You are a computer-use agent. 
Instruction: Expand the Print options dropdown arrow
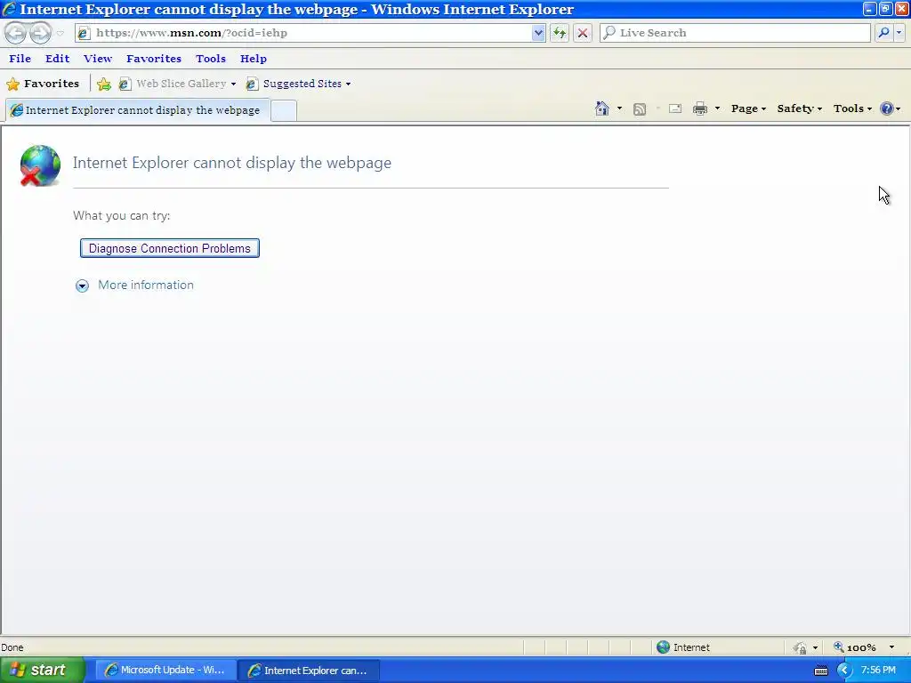tap(718, 108)
